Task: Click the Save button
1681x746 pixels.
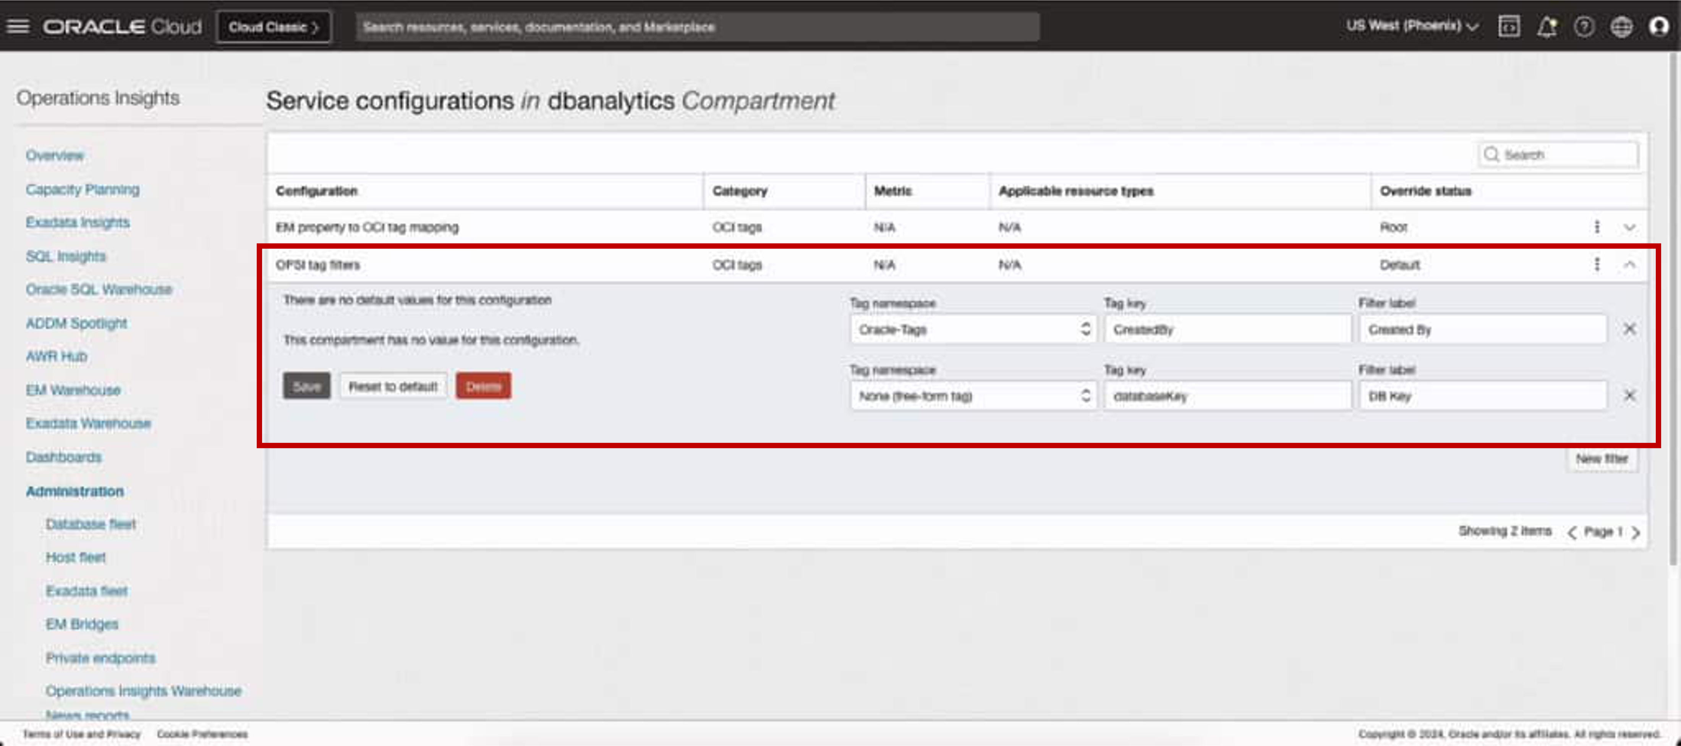Action: click(x=307, y=386)
